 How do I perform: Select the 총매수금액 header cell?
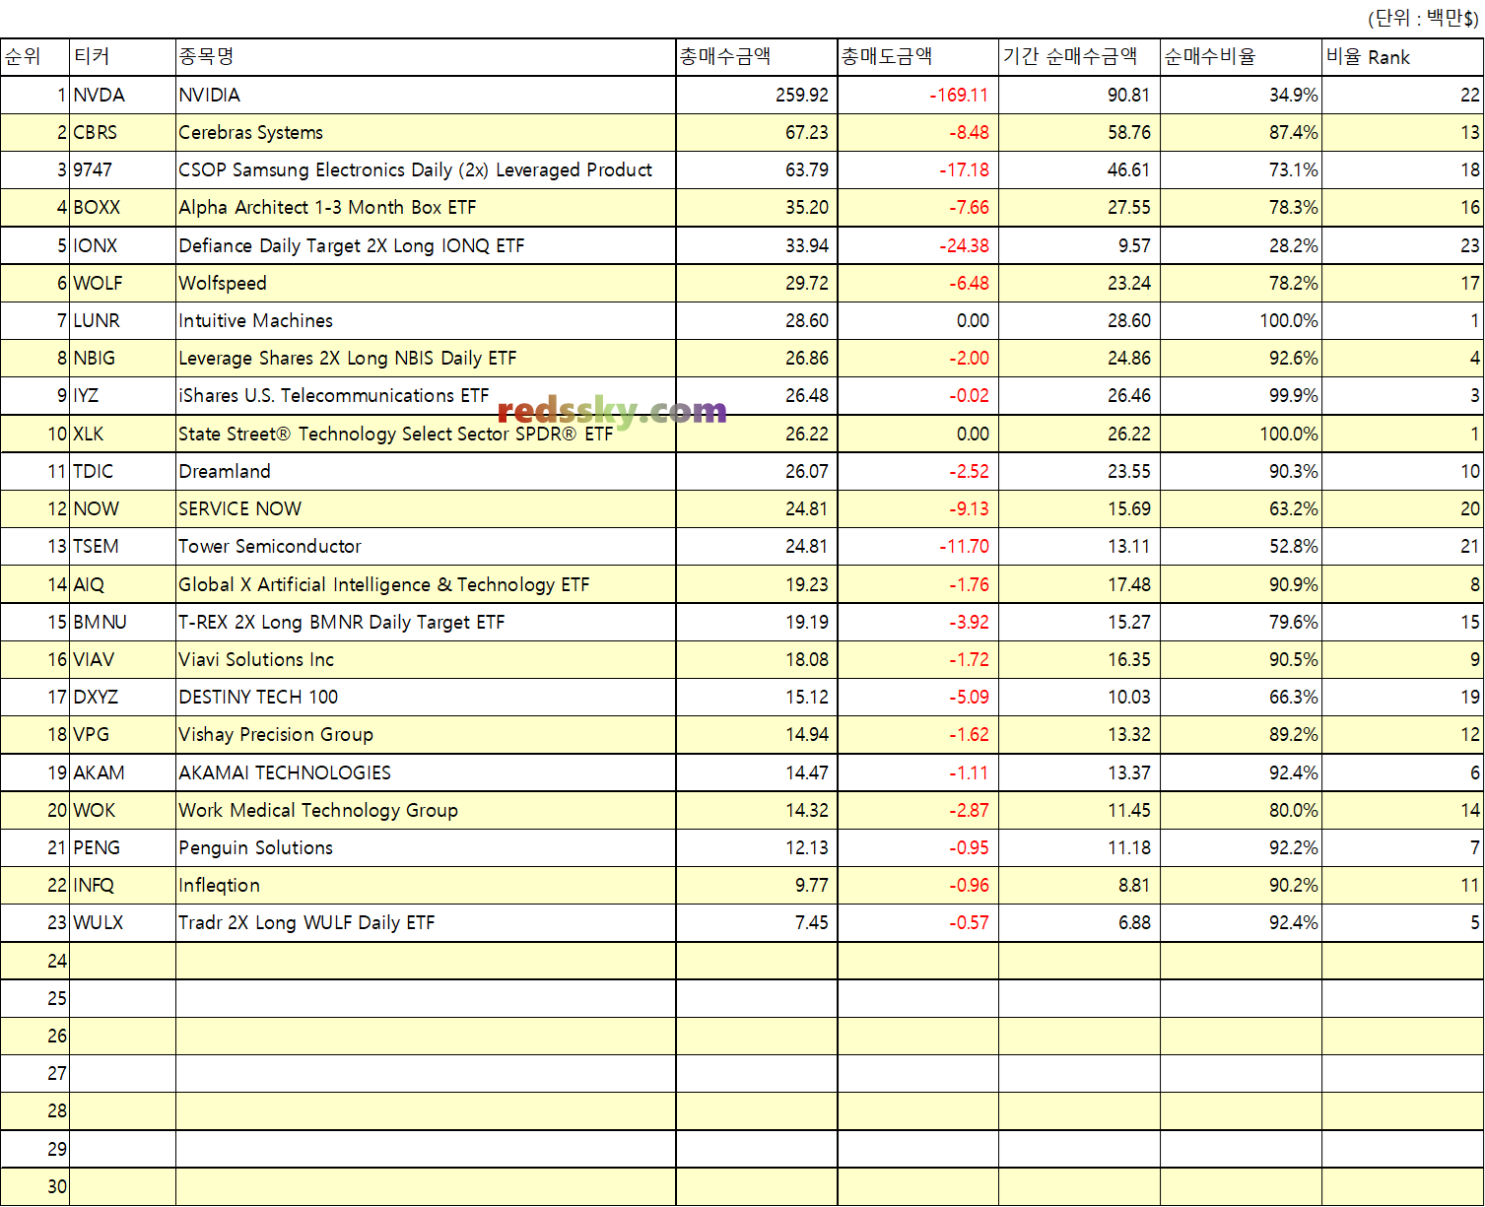pos(757,57)
